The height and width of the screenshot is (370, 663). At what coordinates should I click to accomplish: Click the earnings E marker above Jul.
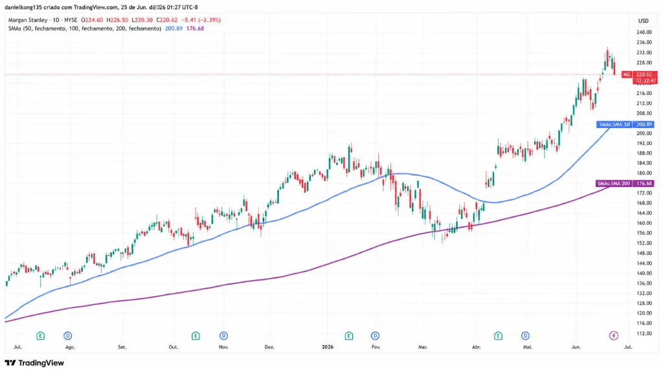(41, 336)
